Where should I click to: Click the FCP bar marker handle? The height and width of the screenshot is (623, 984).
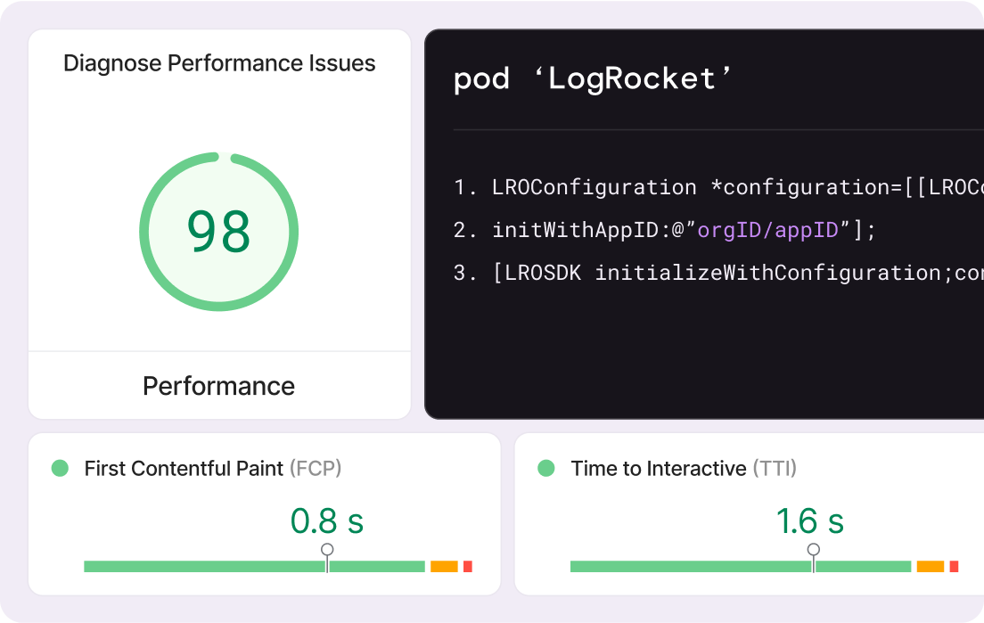click(x=327, y=551)
